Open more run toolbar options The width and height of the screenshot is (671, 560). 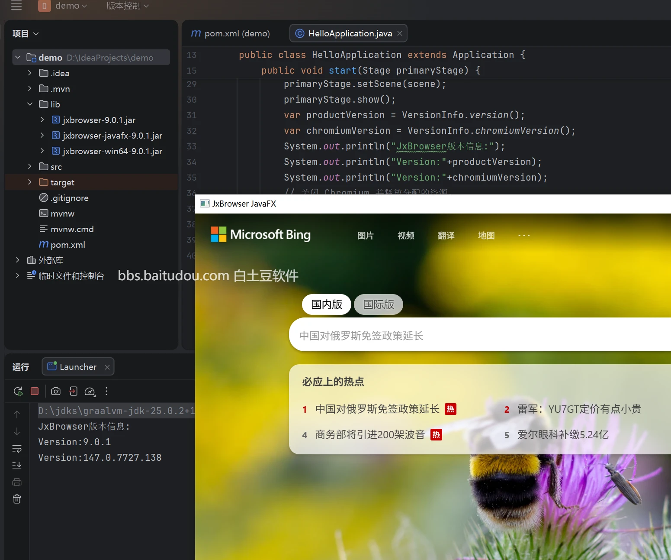106,392
